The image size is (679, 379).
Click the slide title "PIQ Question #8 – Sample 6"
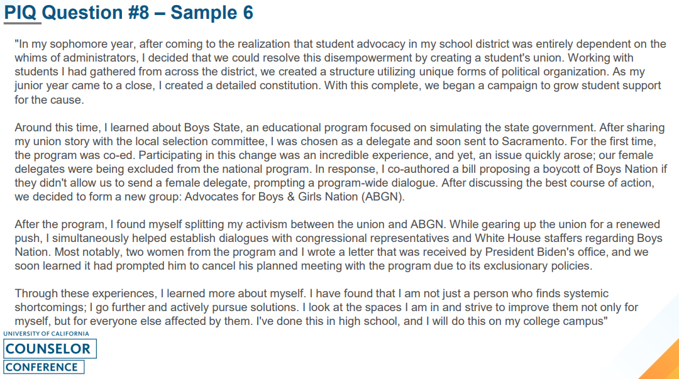128,13
